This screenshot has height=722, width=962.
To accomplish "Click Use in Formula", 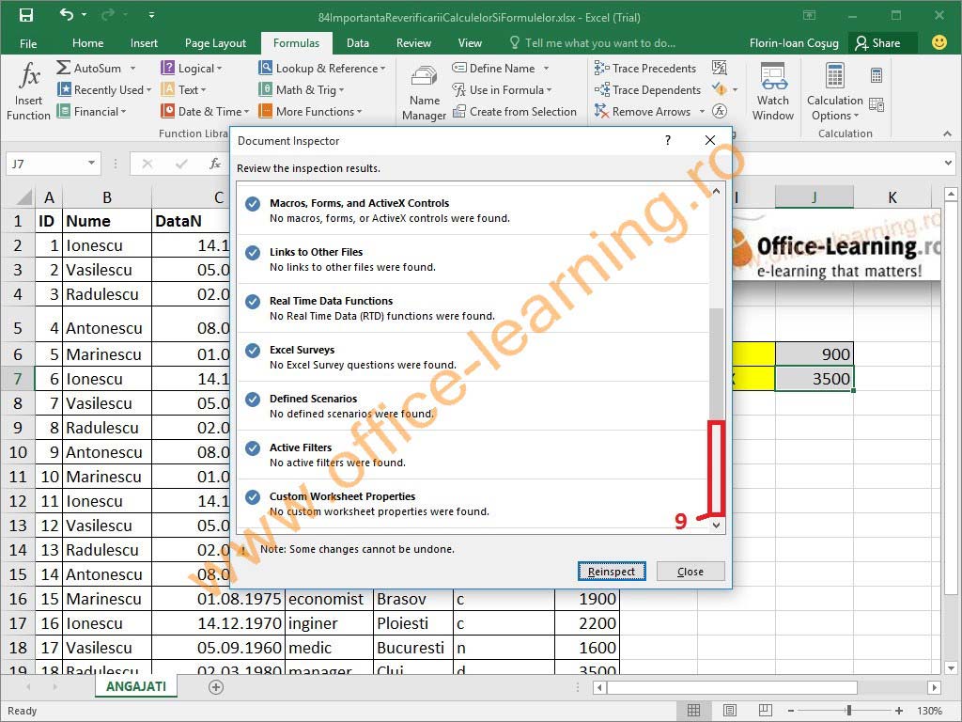I will (x=502, y=89).
